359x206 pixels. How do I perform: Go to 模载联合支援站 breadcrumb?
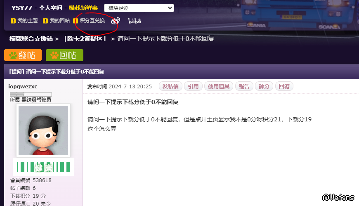(x=31, y=39)
